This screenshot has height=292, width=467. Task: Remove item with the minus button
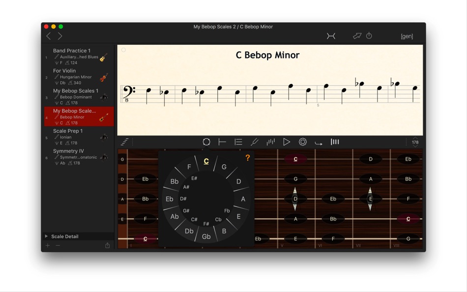[x=58, y=245]
